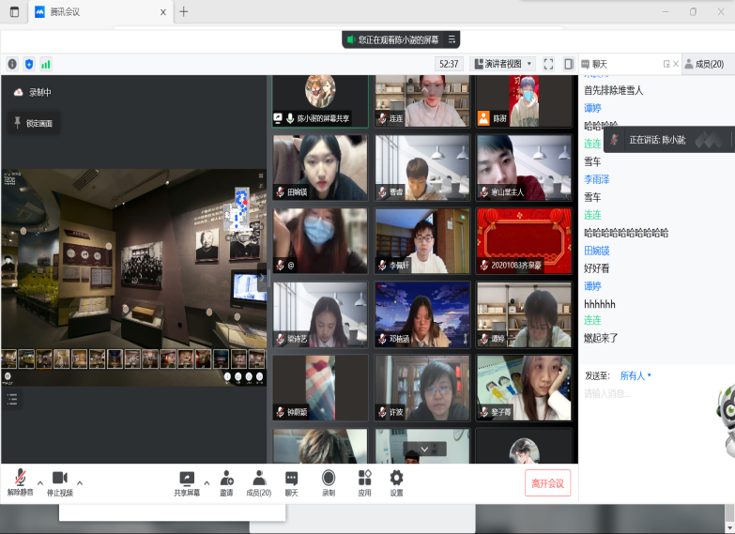Click 田婉镁's video thumbnail

tap(320, 167)
